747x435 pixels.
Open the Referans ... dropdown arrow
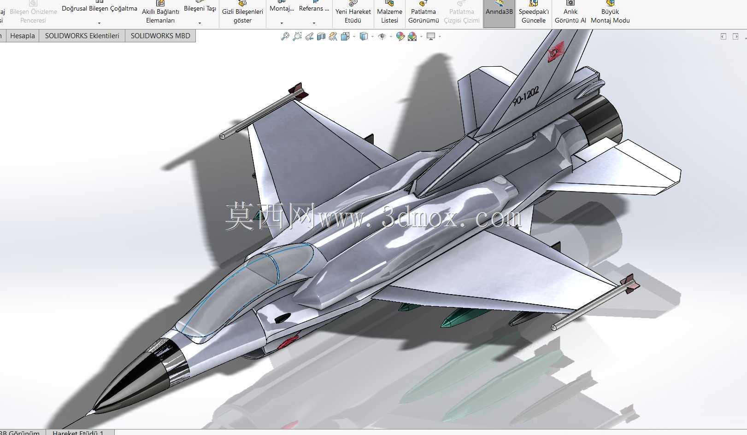click(314, 23)
